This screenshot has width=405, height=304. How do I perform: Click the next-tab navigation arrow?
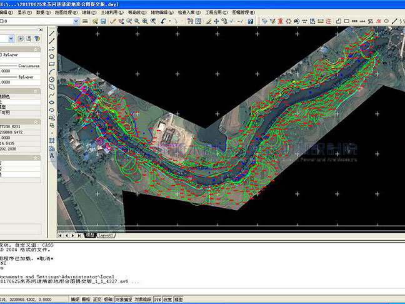73,235
